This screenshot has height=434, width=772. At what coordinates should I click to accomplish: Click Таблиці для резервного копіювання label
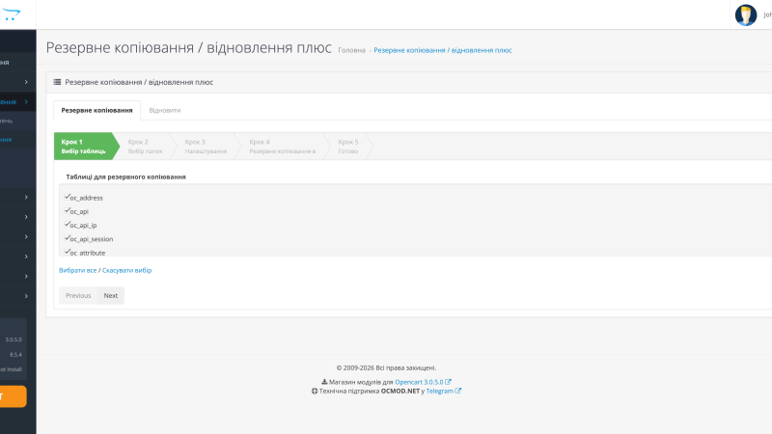point(126,176)
